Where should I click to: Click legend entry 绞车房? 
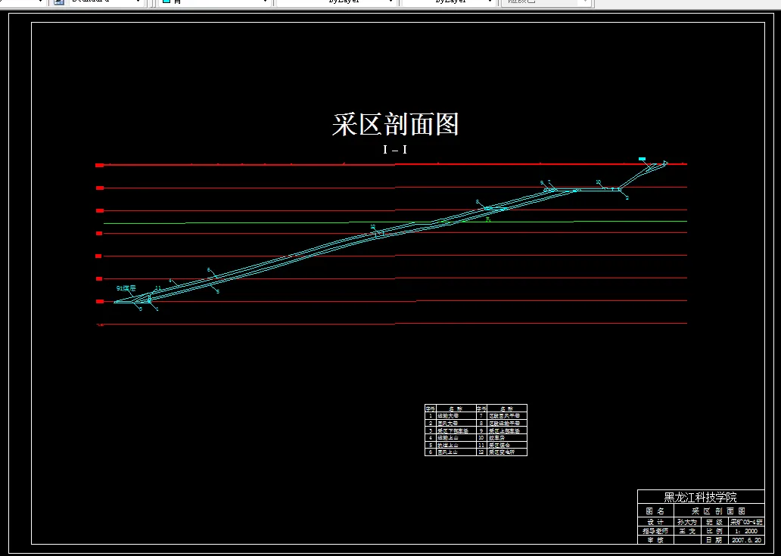point(496,437)
